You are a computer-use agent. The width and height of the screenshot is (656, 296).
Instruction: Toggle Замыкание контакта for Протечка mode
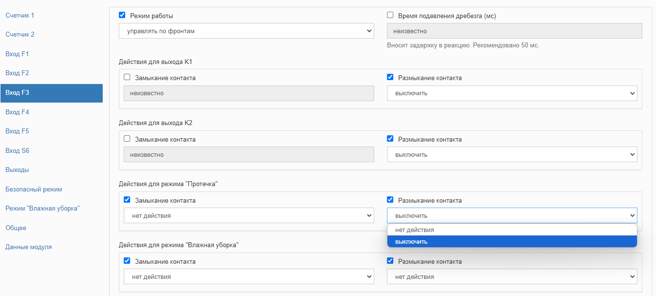point(127,200)
